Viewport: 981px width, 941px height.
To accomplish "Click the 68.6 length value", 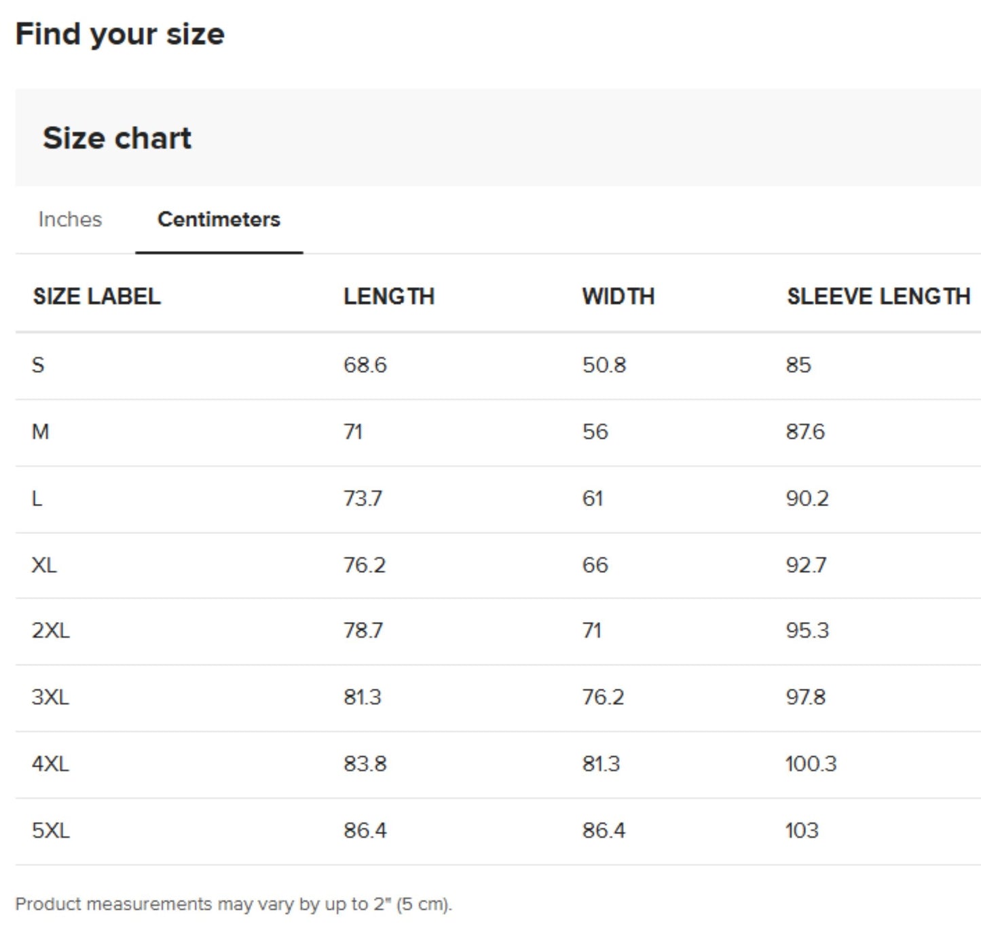I will click(365, 366).
